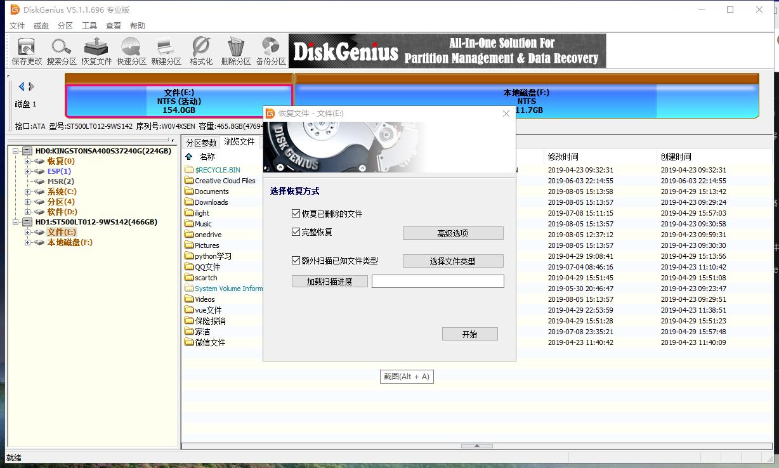Viewport: 779px width, 468px height.
Task: Go to previous disk with left arrow
Action: pos(22,86)
